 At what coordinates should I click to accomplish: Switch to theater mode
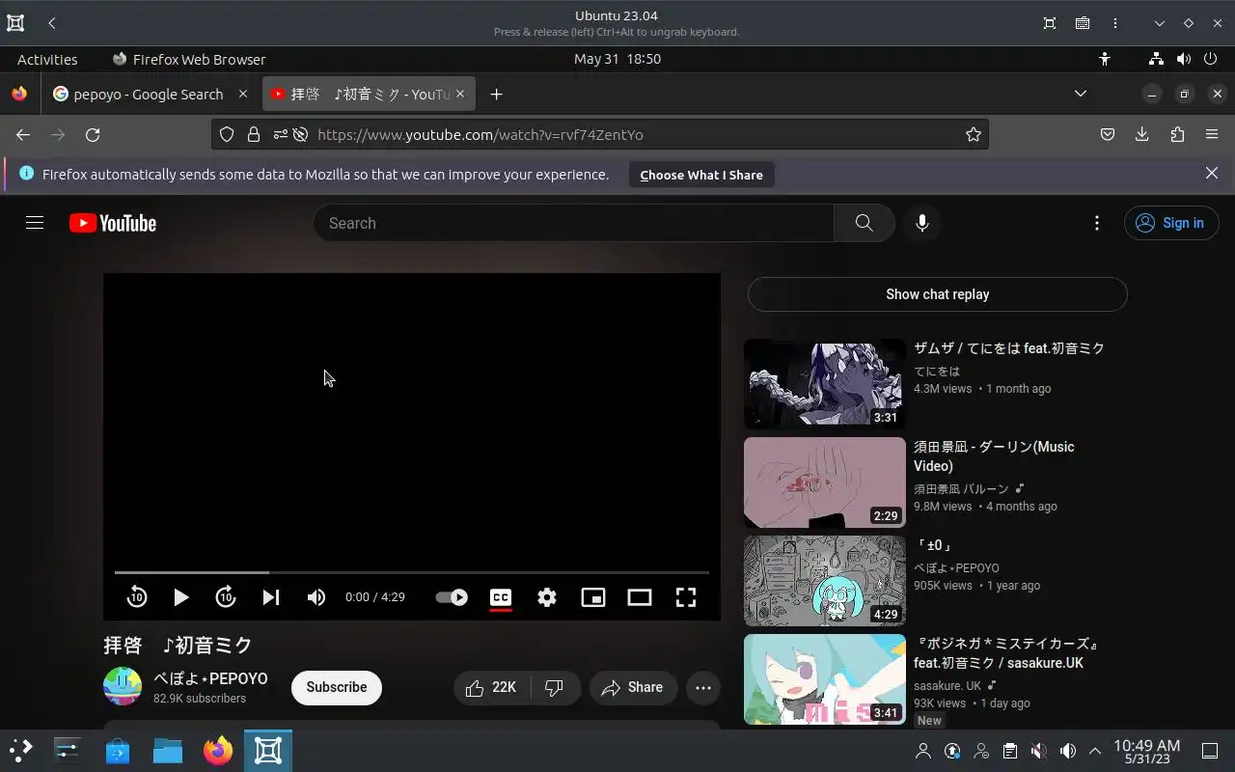click(x=639, y=597)
